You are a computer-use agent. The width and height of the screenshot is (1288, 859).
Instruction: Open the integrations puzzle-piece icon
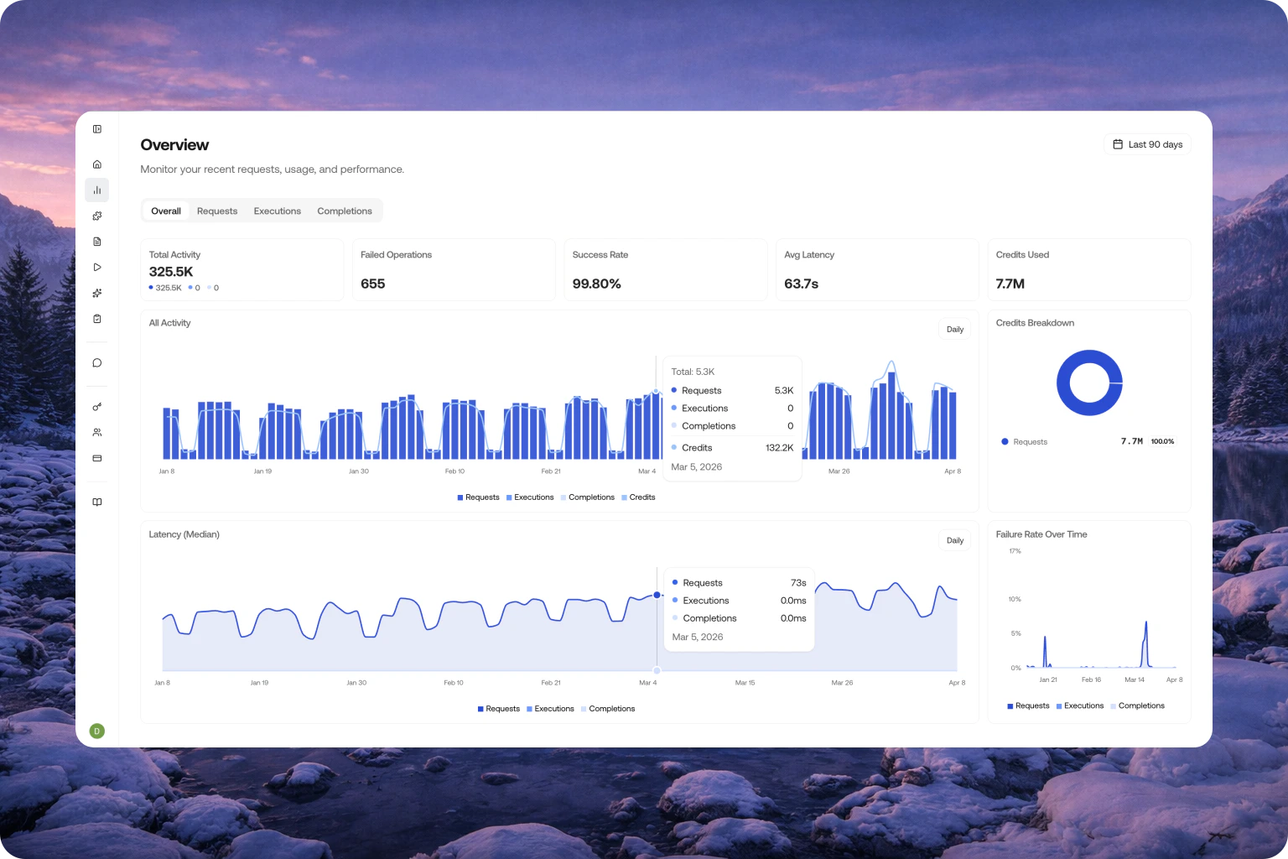click(x=97, y=216)
